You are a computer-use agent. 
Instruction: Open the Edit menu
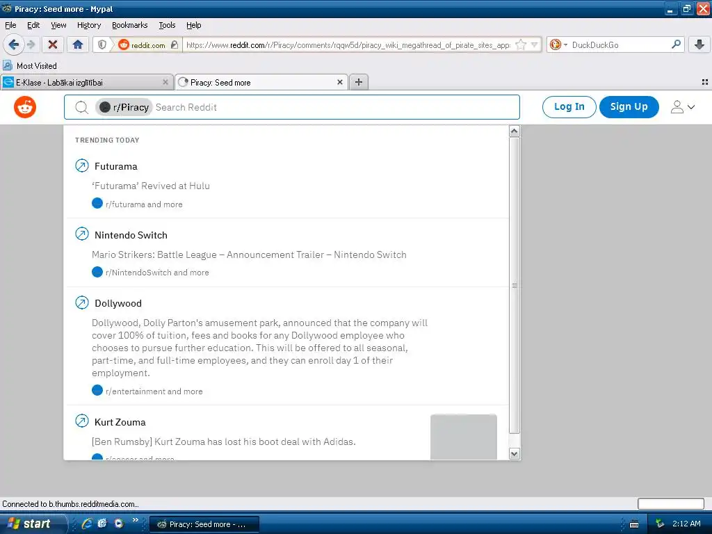tap(33, 25)
